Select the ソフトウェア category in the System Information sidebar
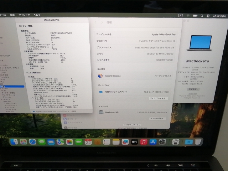The image size is (228, 171). 5,99
